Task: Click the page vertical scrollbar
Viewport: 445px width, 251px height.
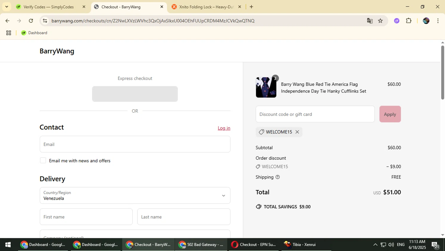Action: (443, 73)
